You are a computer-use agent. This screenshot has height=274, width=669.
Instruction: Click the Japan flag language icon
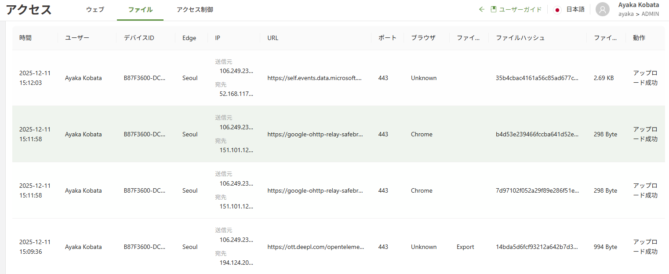tap(557, 10)
